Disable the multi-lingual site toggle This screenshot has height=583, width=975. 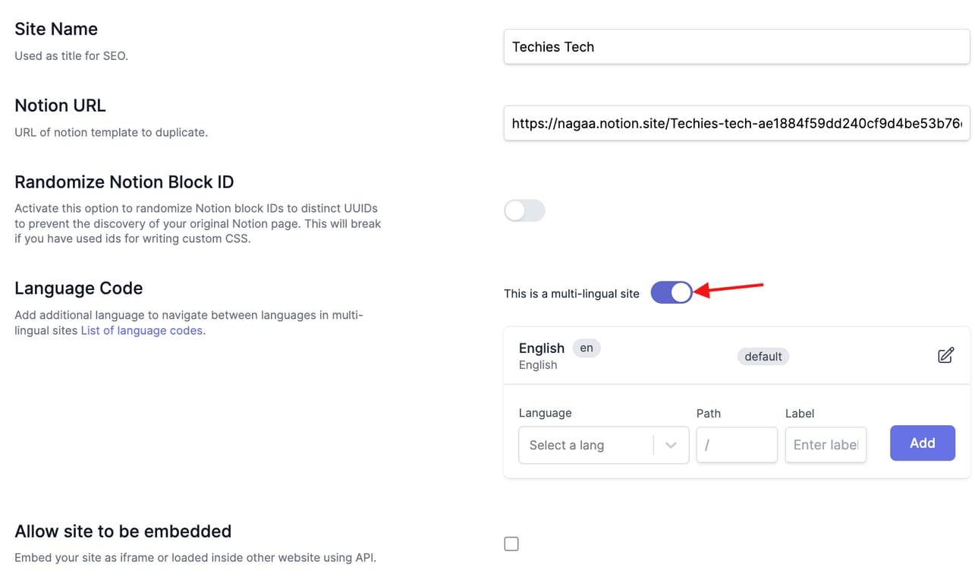click(671, 293)
